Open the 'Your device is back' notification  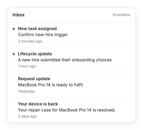coord(71,110)
